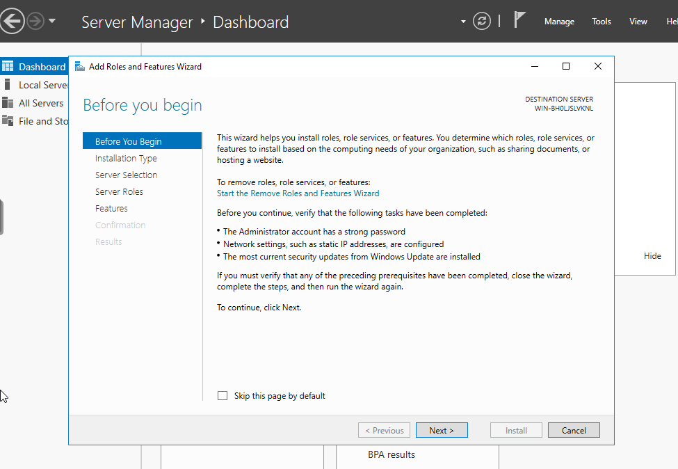
Task: Click the File and Storage Services icon
Action: point(8,120)
